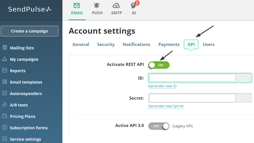Turn off the Activate REST API switch

[159, 65]
